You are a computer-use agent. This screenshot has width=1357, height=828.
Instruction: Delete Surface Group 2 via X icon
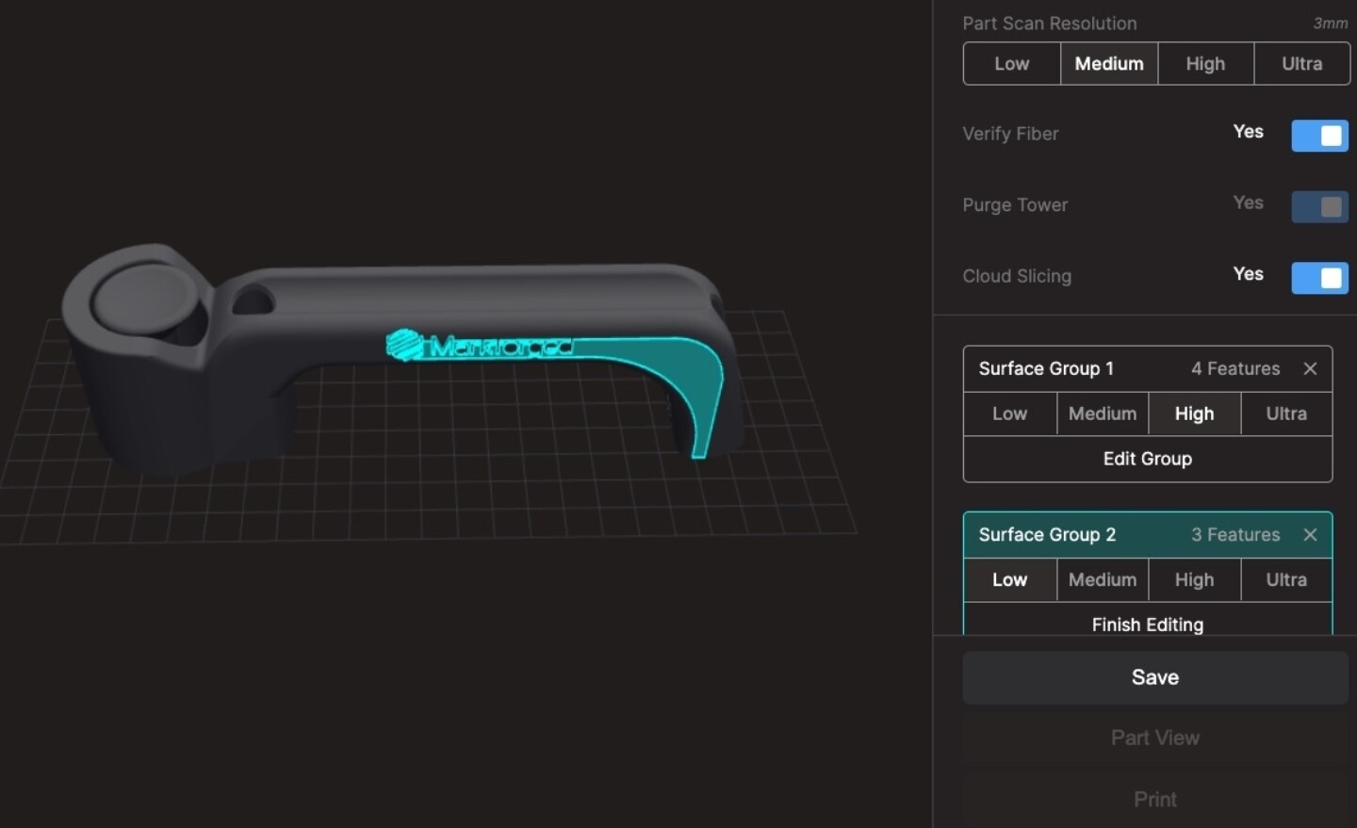tap(1310, 534)
